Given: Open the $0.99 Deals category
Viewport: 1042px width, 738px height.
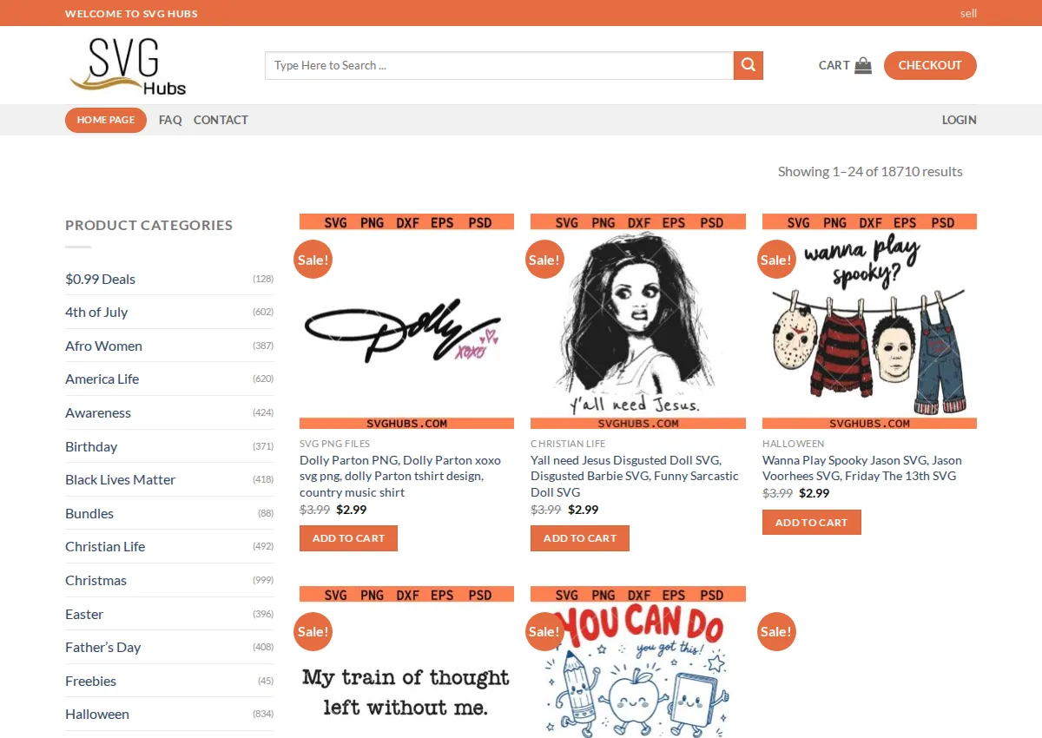Looking at the screenshot, I should [x=101, y=279].
